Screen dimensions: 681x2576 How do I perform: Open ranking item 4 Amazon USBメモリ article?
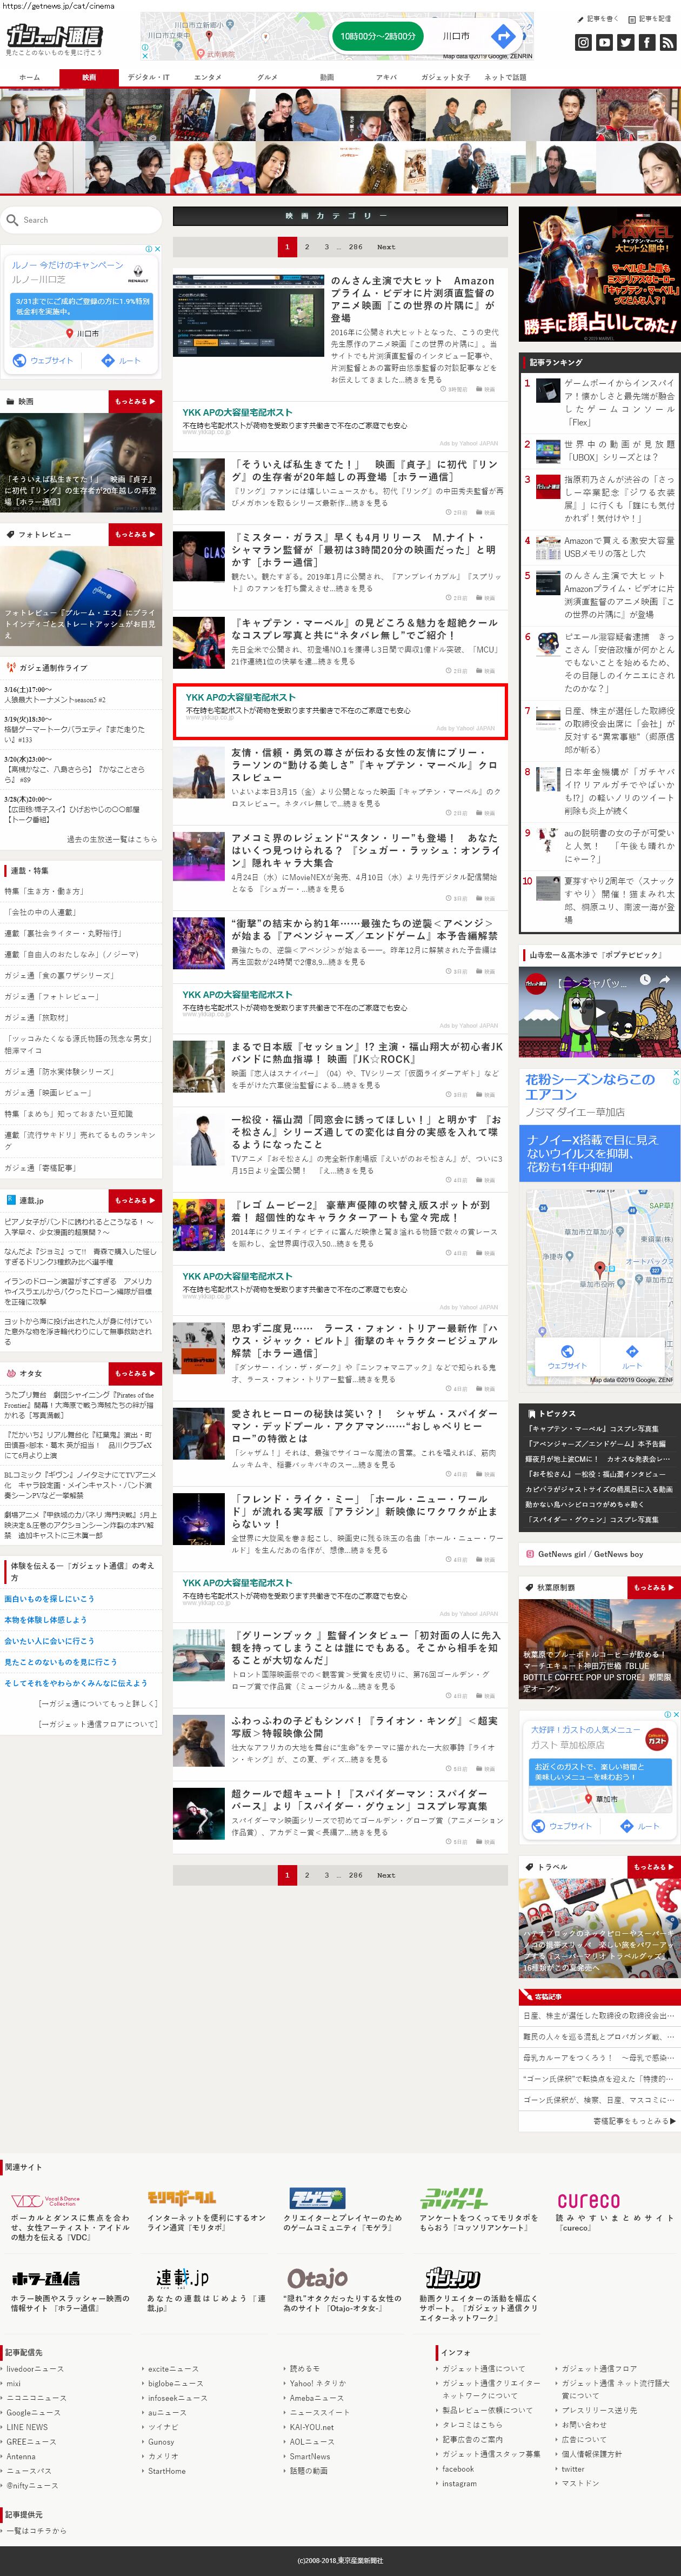(x=619, y=546)
